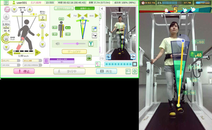Open the purple notes clipboard icon
The width and height of the screenshot is (212, 130).
pos(46,61)
